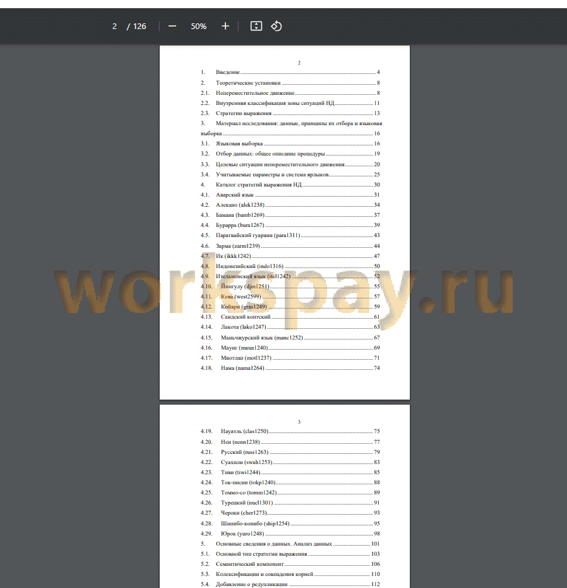Image resolution: width=567 pixels, height=588 pixels.
Task: Select entry 4.24 'Ток-писин (tokp1240)'
Action: 290,482
